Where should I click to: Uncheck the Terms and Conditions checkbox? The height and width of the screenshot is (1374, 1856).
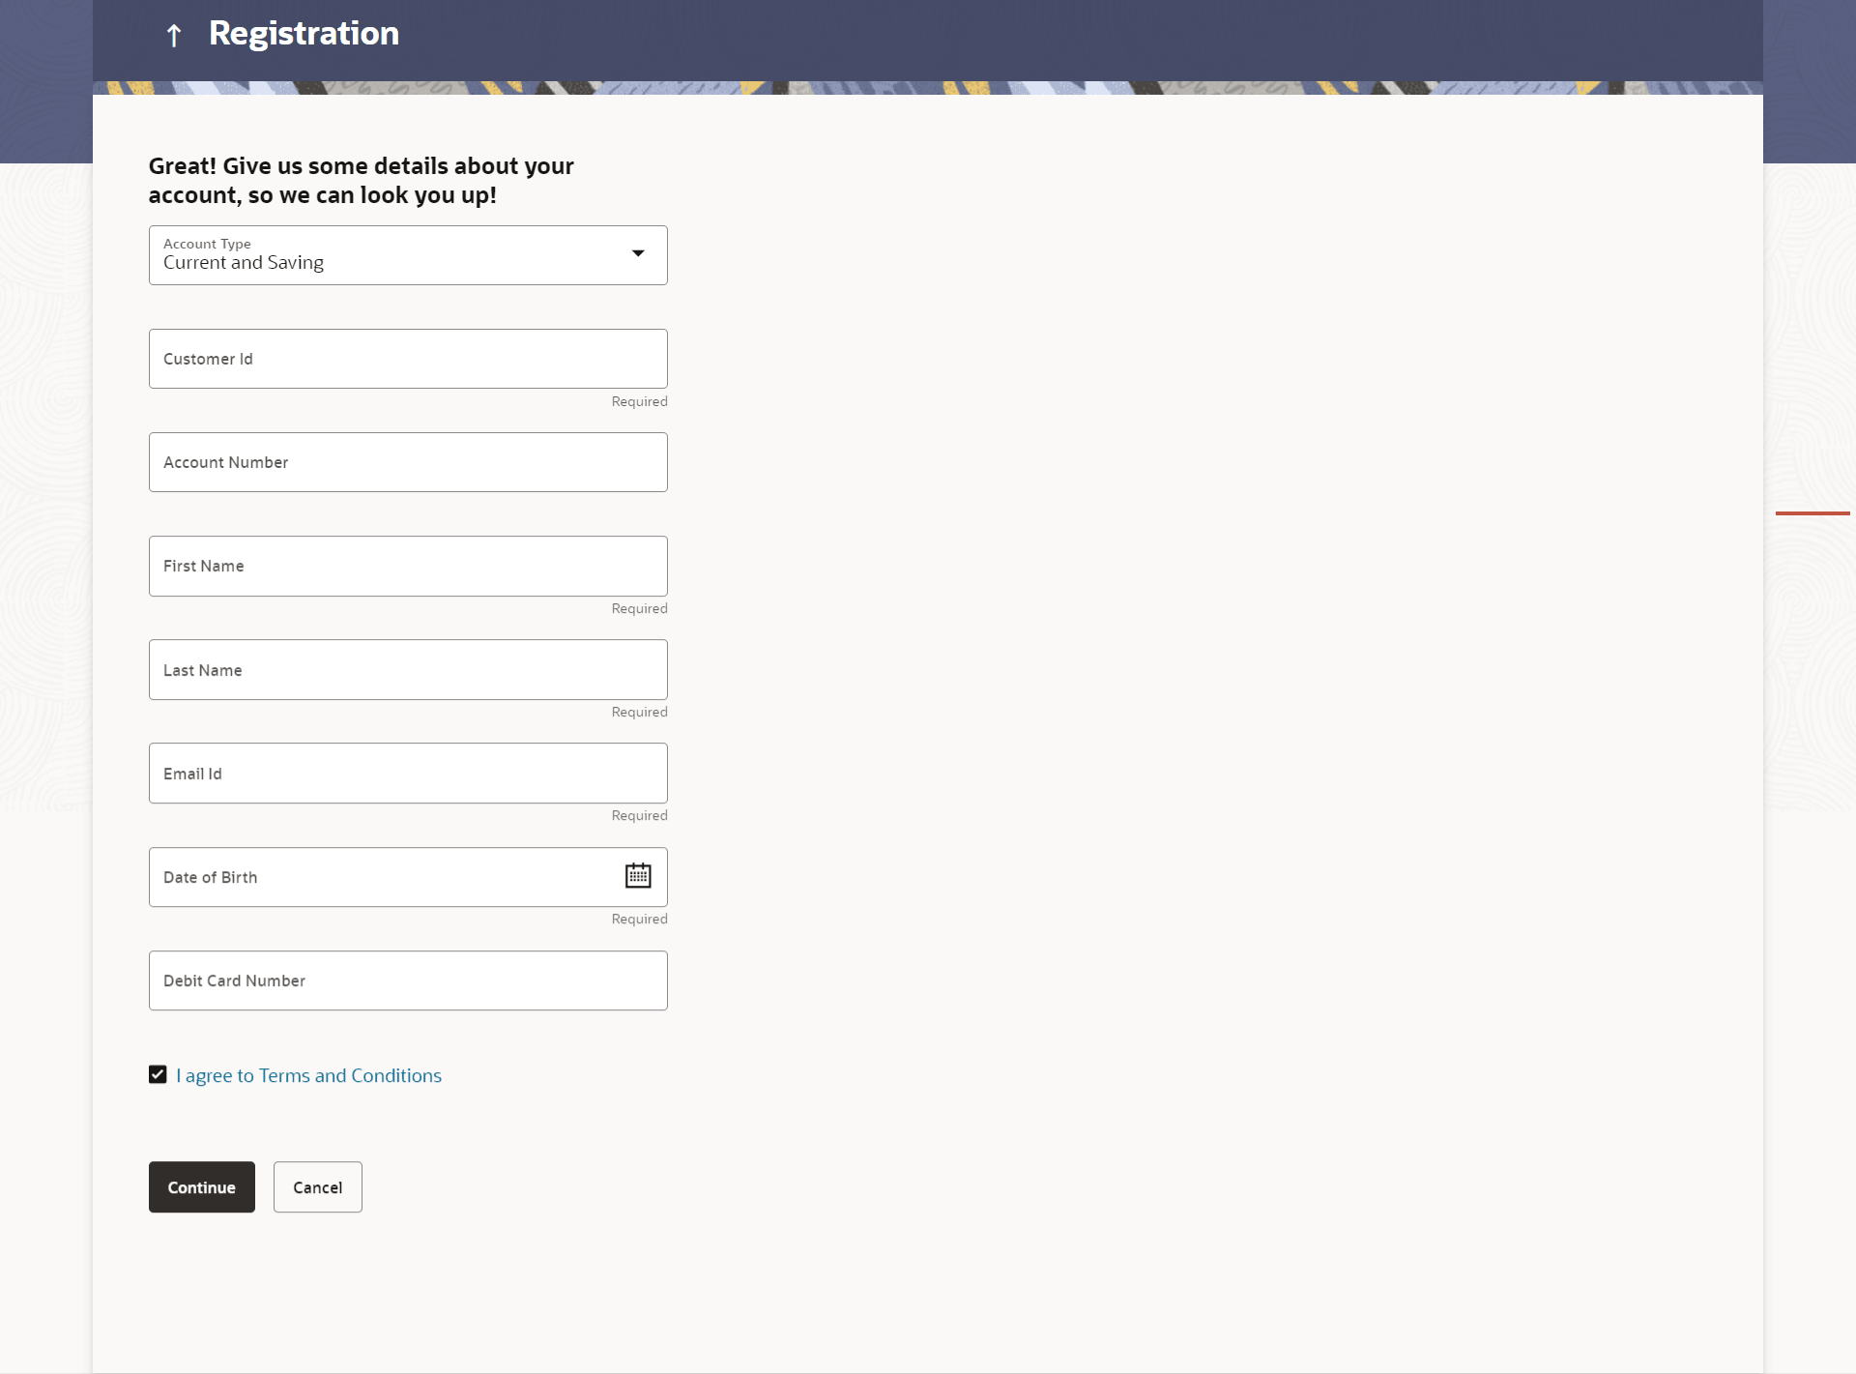[158, 1074]
